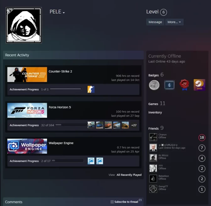Open the Games 11 link
Screen dimensions: 211x206
point(157,104)
